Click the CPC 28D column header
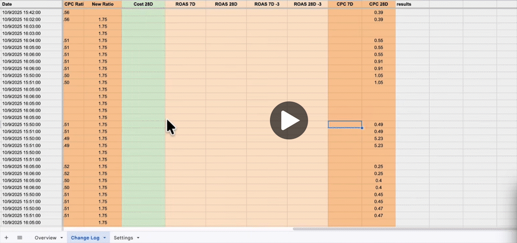517x243 pixels. coord(378,4)
